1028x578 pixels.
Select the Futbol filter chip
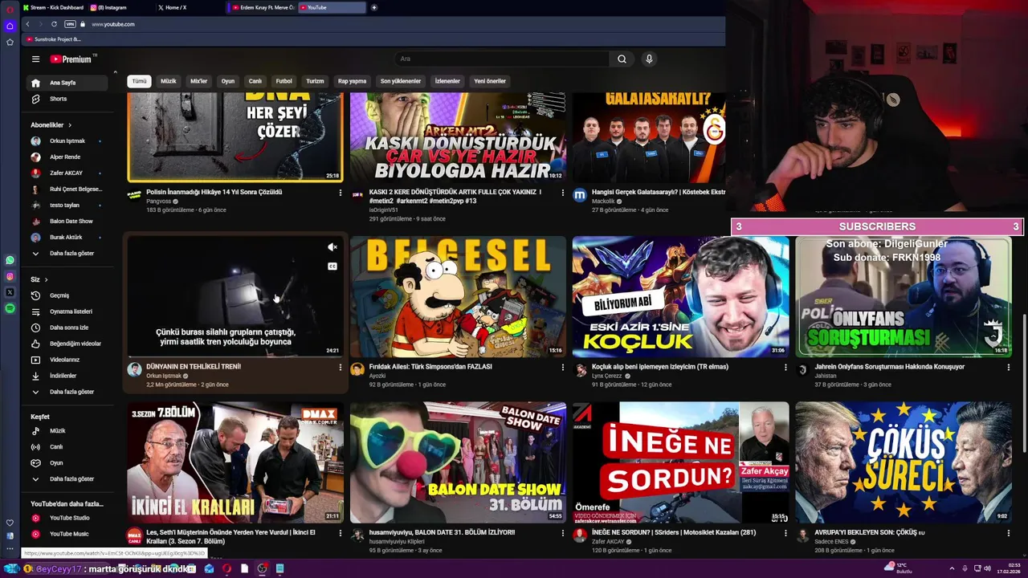point(284,81)
